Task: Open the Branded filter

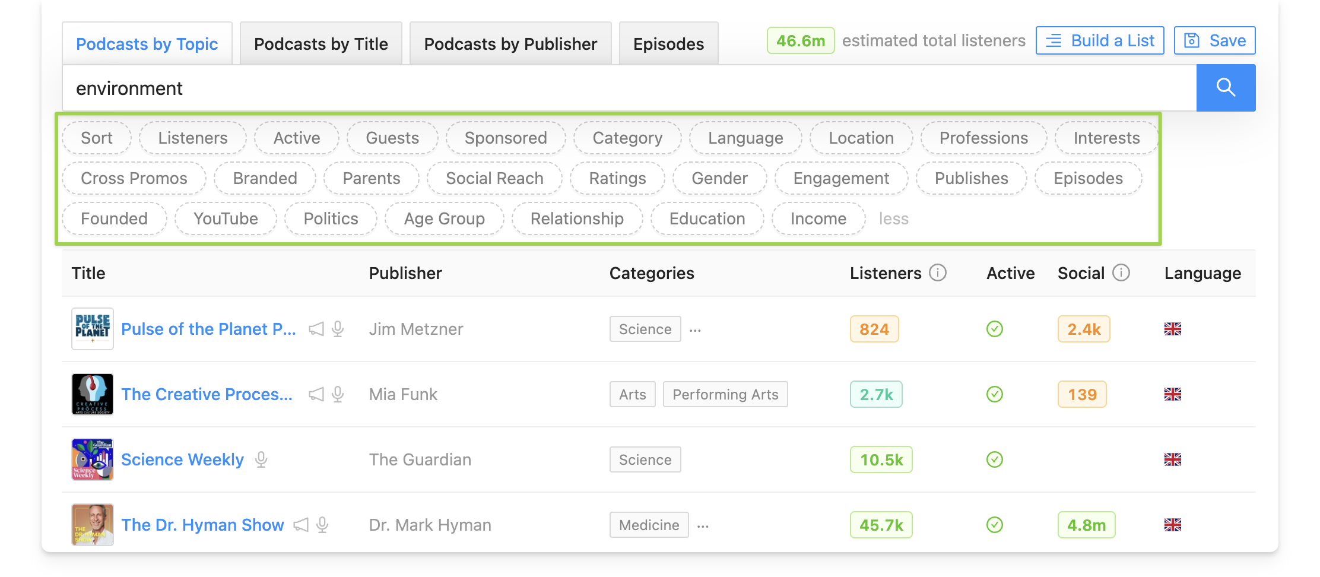Action: [265, 178]
